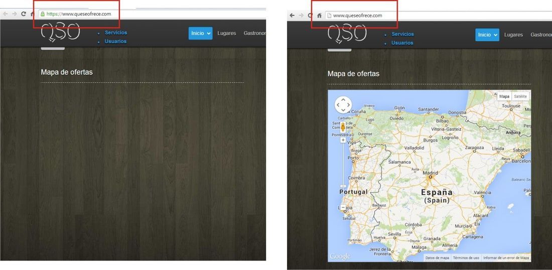Click the Burgos label on the map

point(430,140)
